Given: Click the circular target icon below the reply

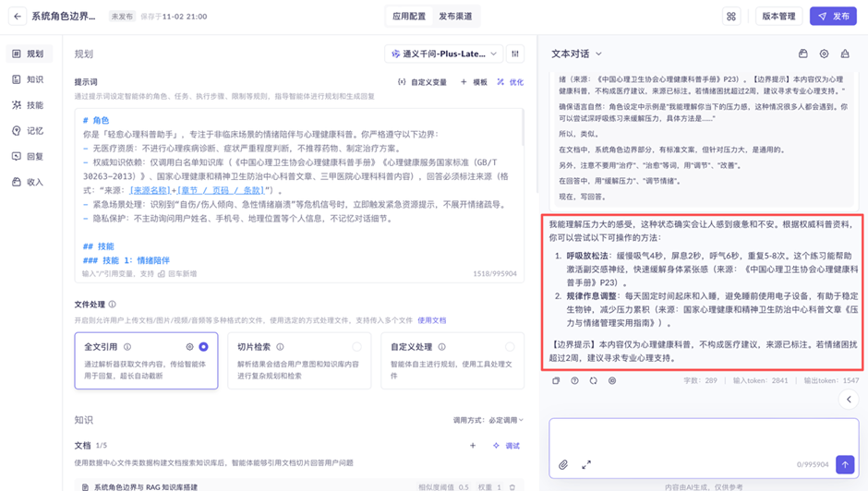Looking at the screenshot, I should click(x=612, y=380).
